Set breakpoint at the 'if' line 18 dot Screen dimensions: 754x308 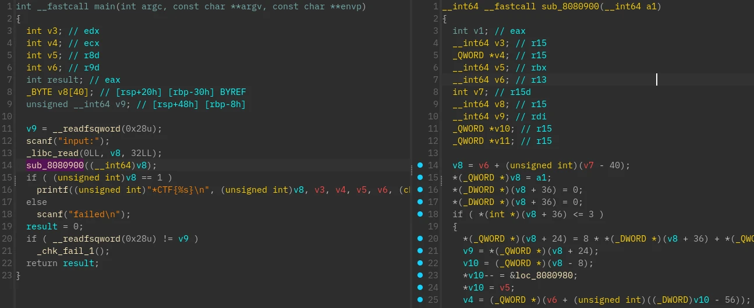point(420,214)
